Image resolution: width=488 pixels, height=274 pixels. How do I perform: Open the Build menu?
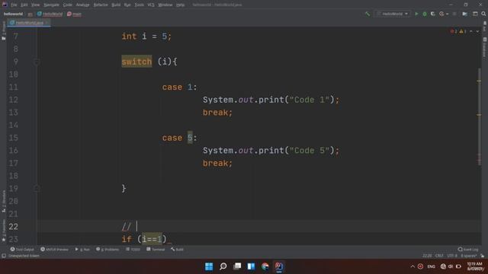[x=116, y=5]
